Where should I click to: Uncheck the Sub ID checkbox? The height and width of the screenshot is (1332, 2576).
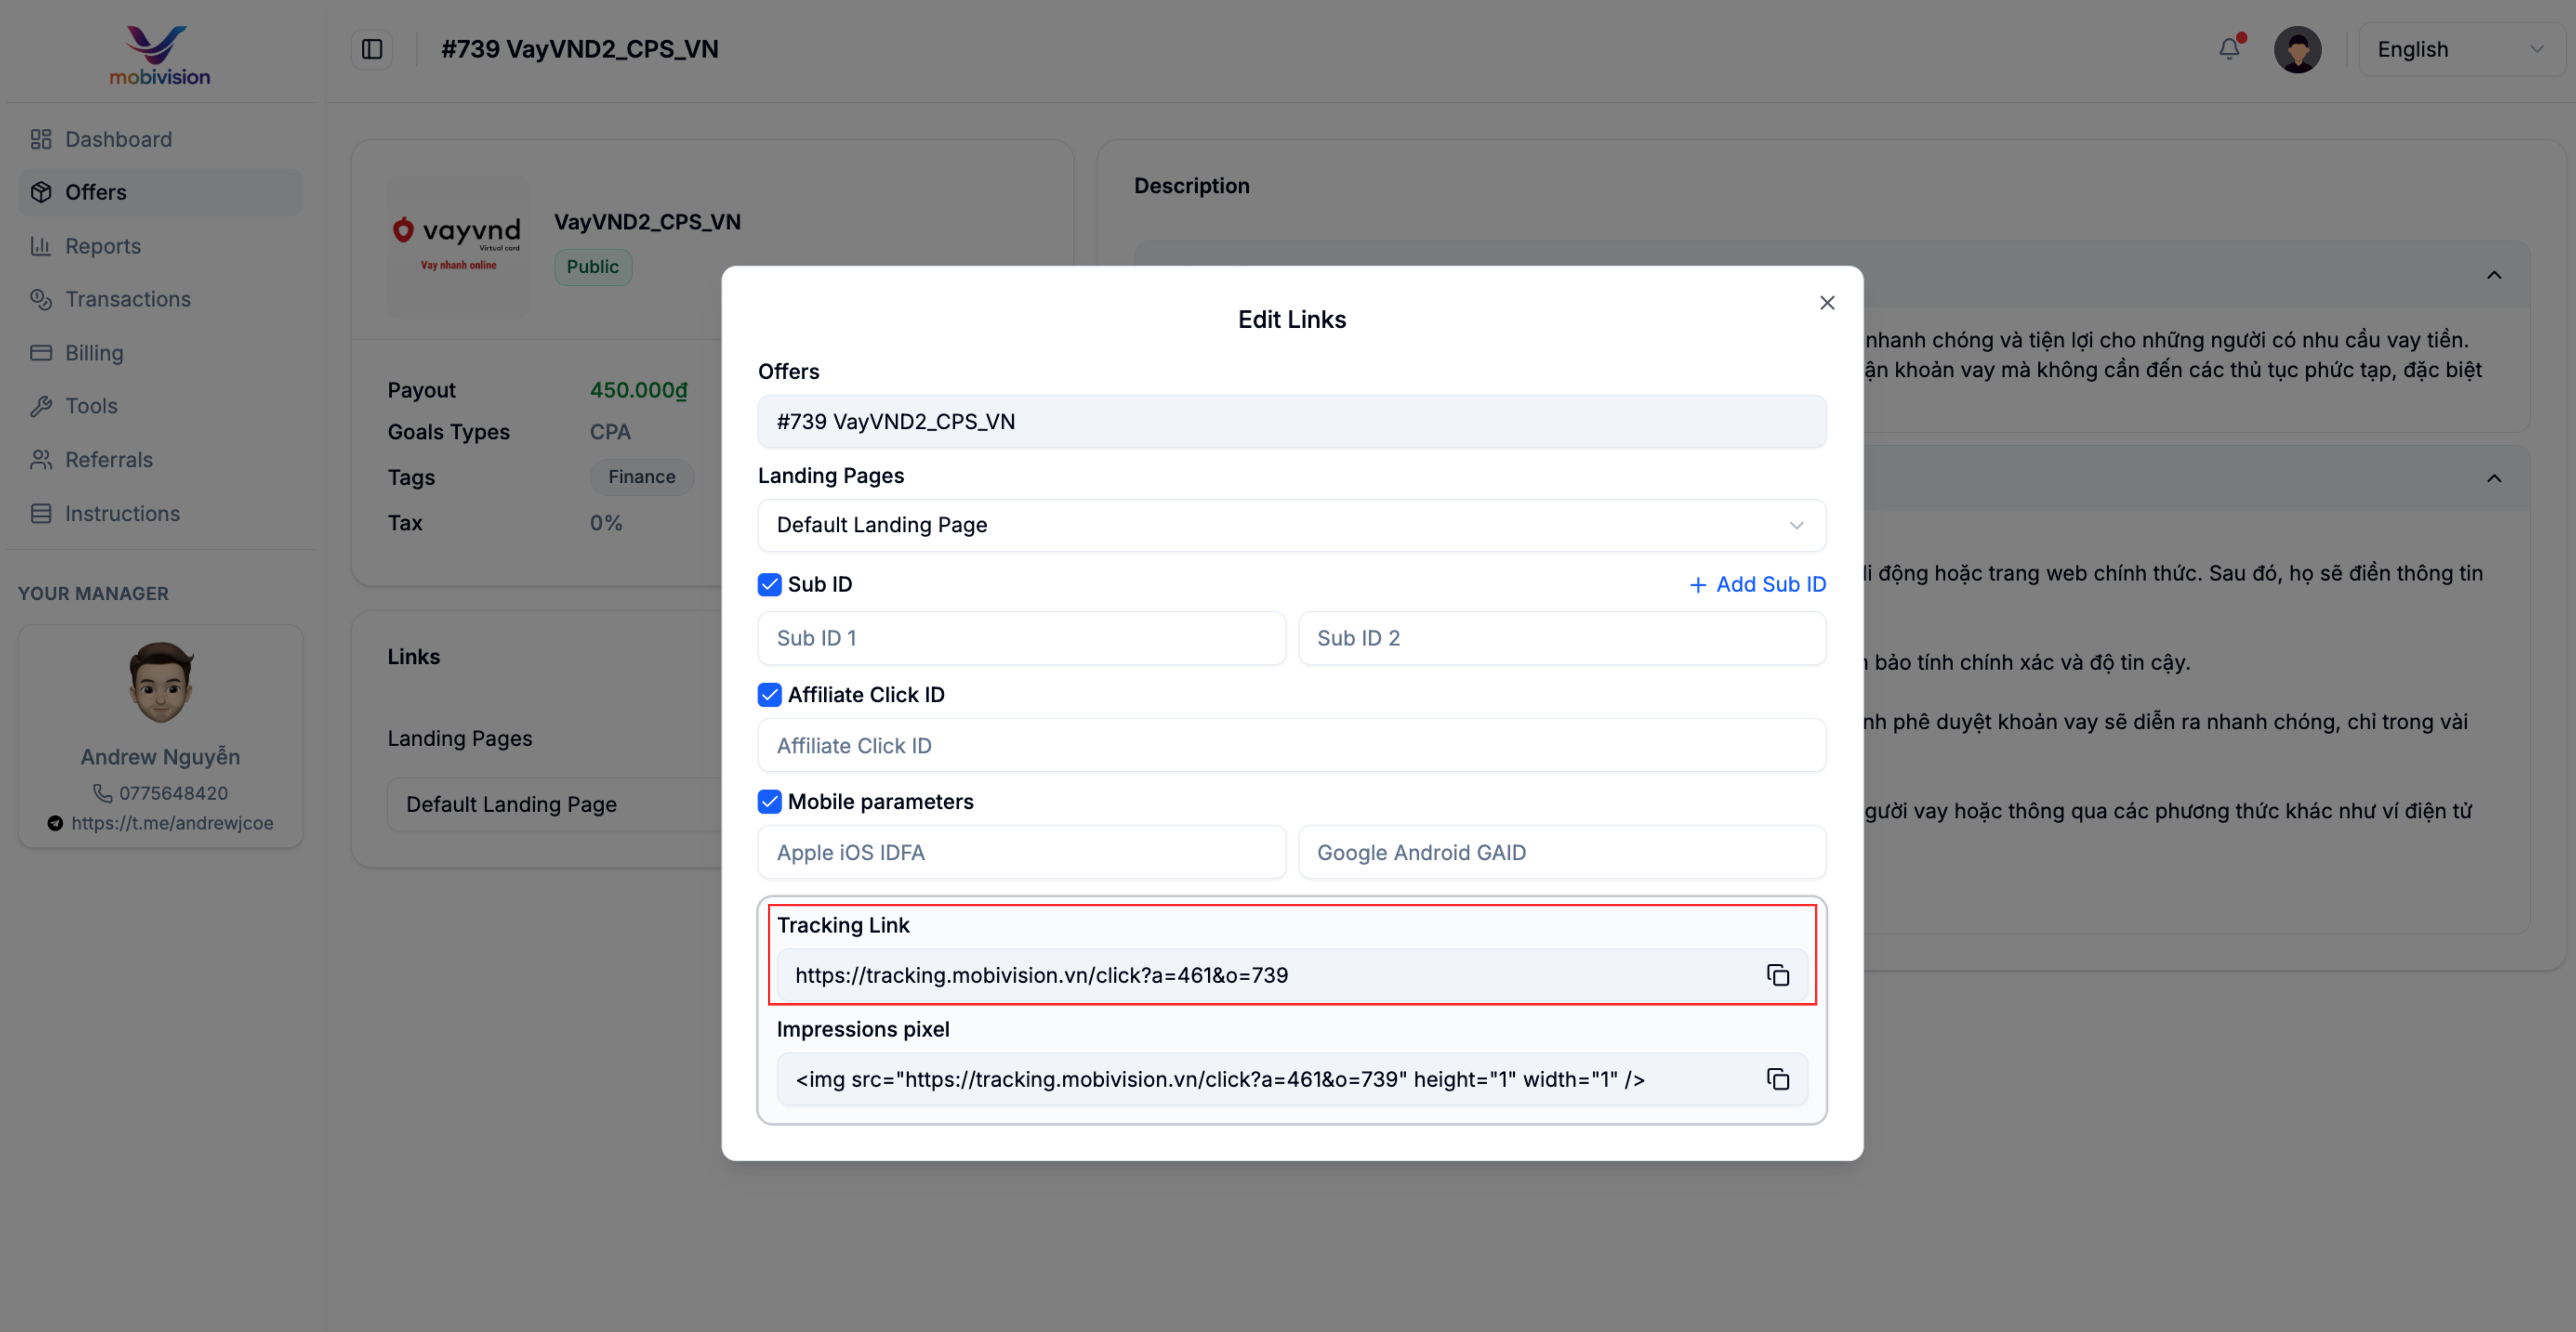[x=769, y=585]
